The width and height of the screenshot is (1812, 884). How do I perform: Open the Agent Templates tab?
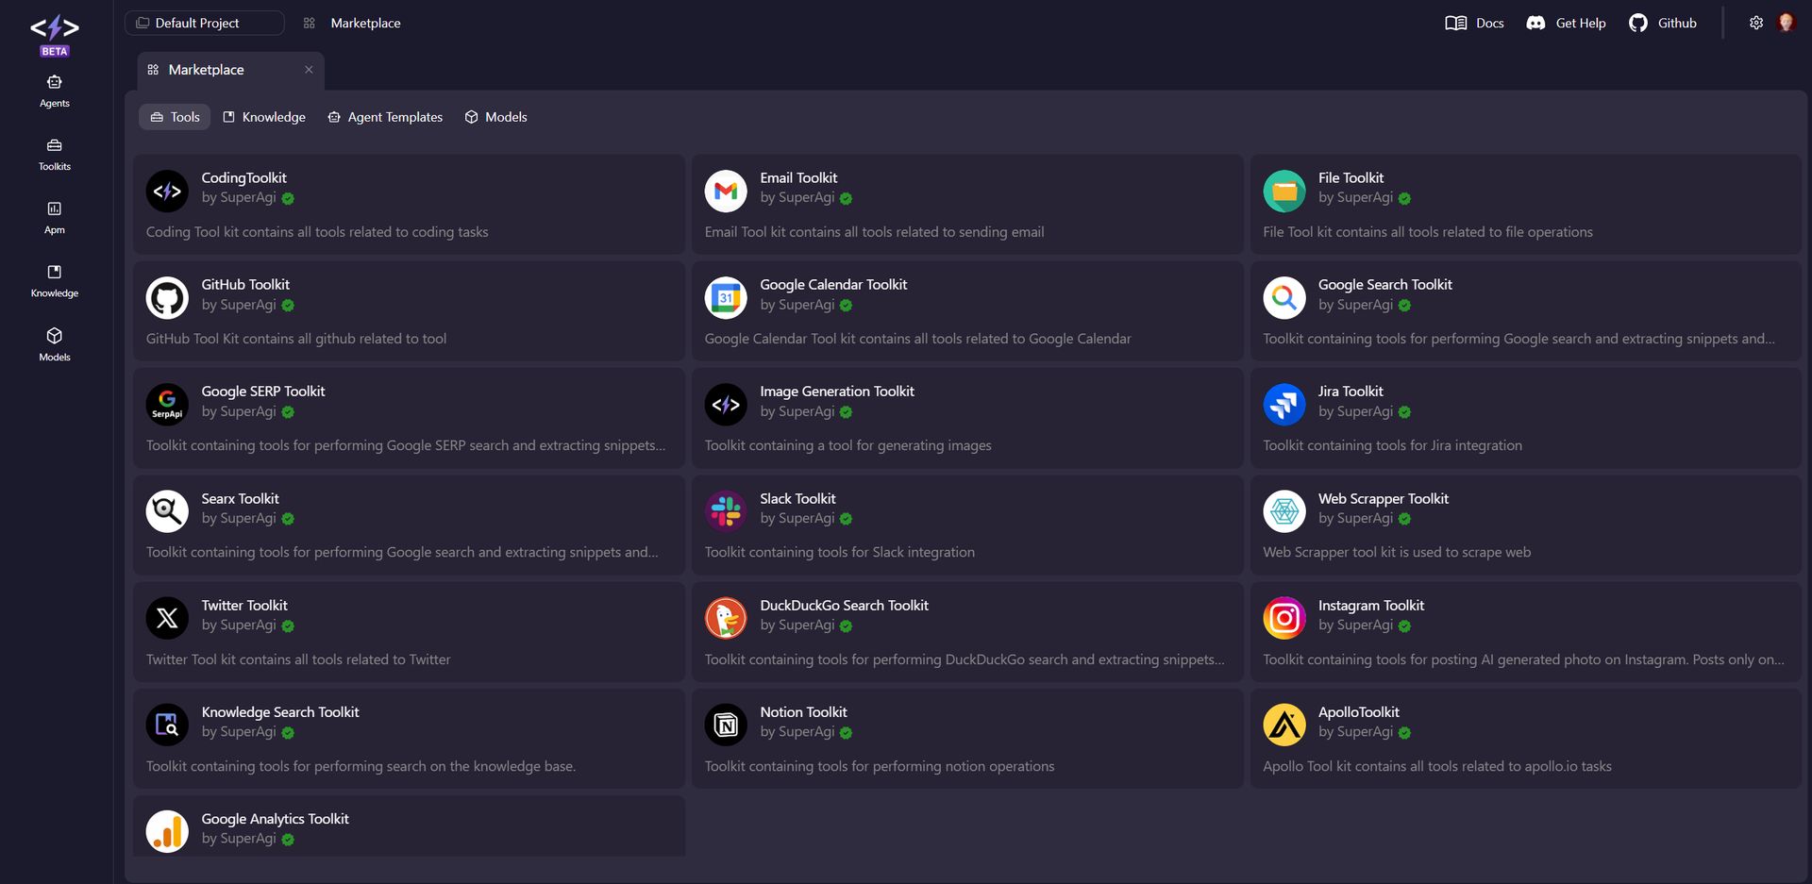(x=384, y=116)
